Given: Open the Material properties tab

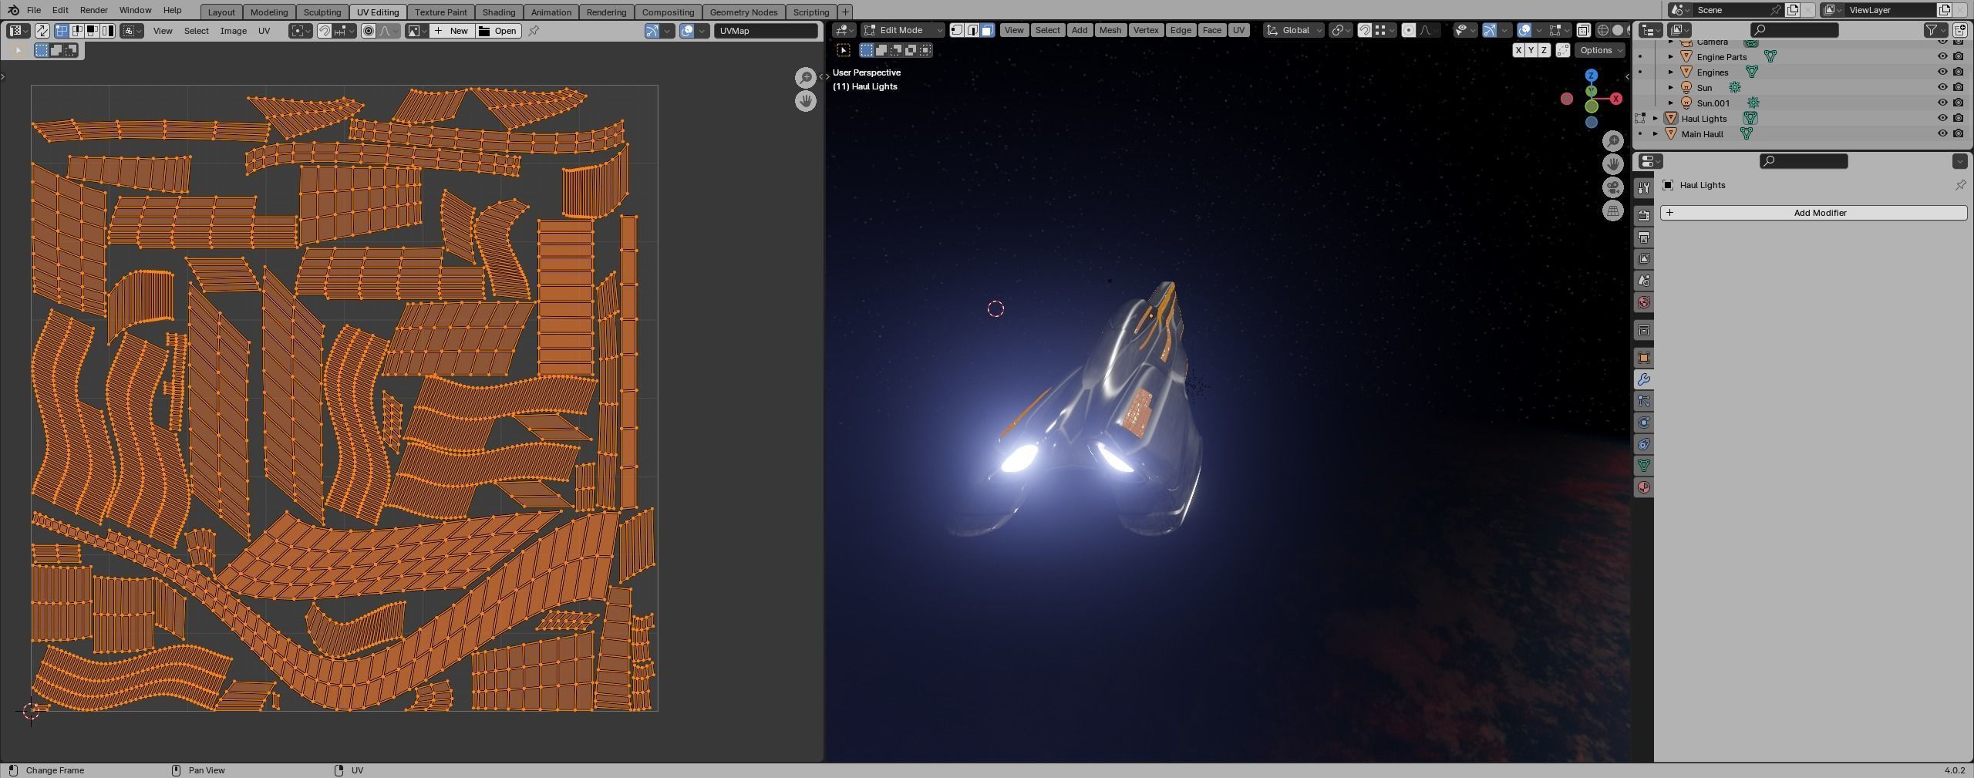Looking at the screenshot, I should (x=1643, y=487).
